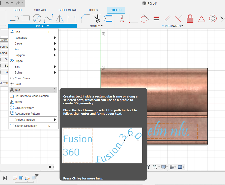Choose Circular Pattern menu entry
The height and width of the screenshot is (185, 225).
[33, 108]
